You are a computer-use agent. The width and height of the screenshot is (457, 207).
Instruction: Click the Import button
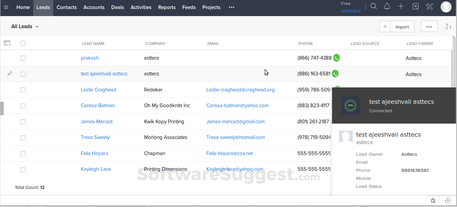point(402,26)
